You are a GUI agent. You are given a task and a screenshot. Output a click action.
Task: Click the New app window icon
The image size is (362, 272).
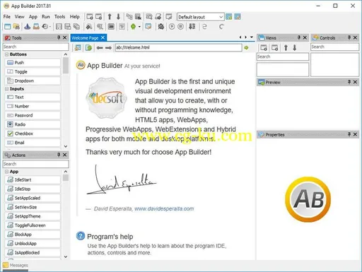[8, 27]
